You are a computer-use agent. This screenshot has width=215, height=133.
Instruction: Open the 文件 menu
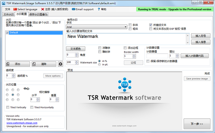[x=8, y=9]
